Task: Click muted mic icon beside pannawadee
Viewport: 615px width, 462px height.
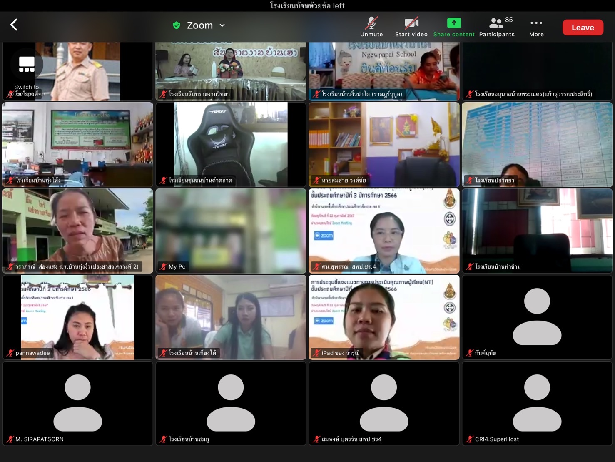Action: [10, 353]
